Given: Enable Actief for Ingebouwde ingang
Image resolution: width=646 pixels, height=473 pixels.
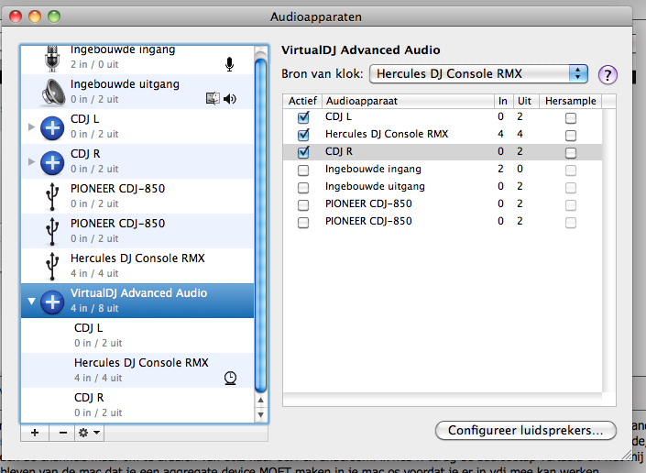Looking at the screenshot, I should pos(303,170).
